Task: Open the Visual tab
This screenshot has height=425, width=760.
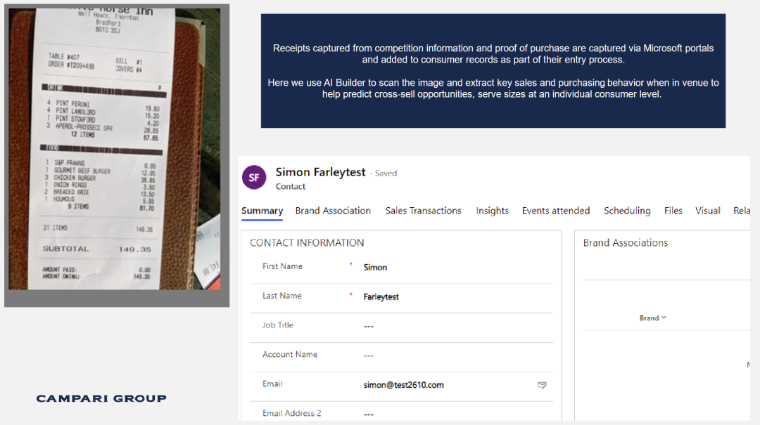Action: [708, 211]
